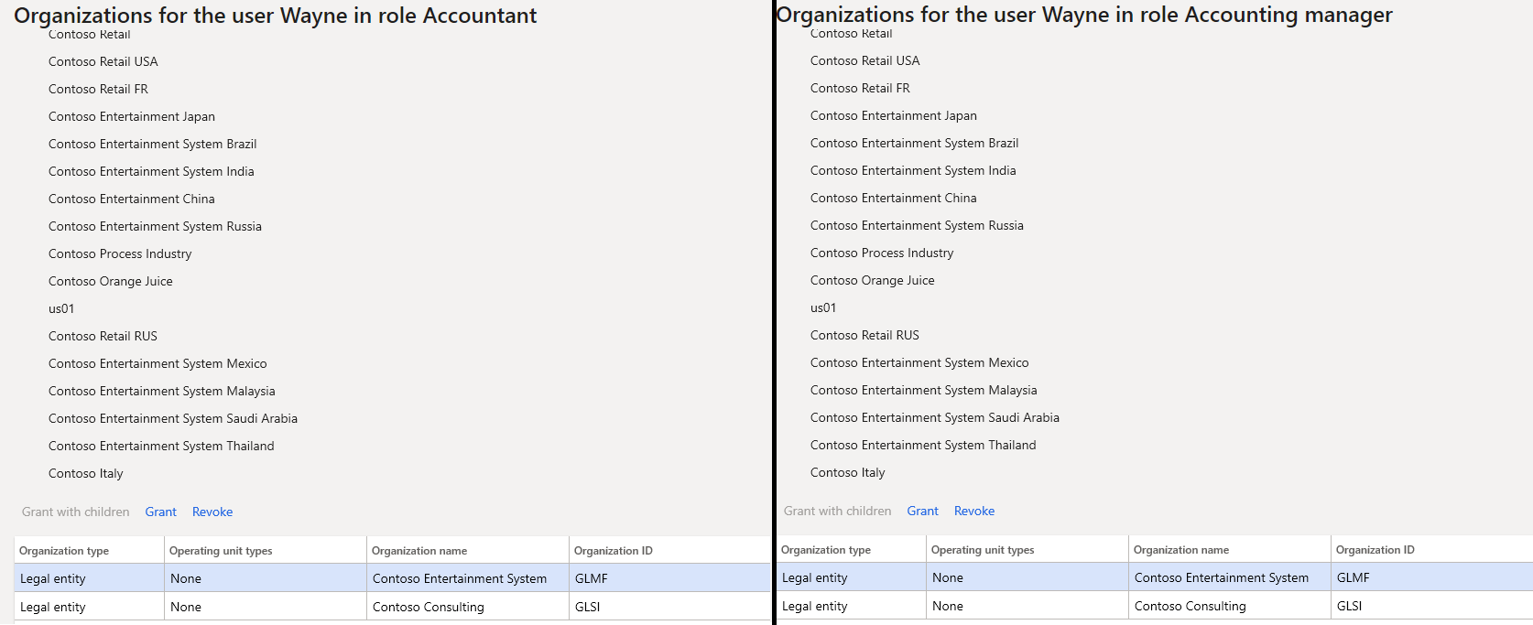This screenshot has height=625, width=1533.
Task: Click Grant link in Accounting manager panel
Action: (922, 511)
